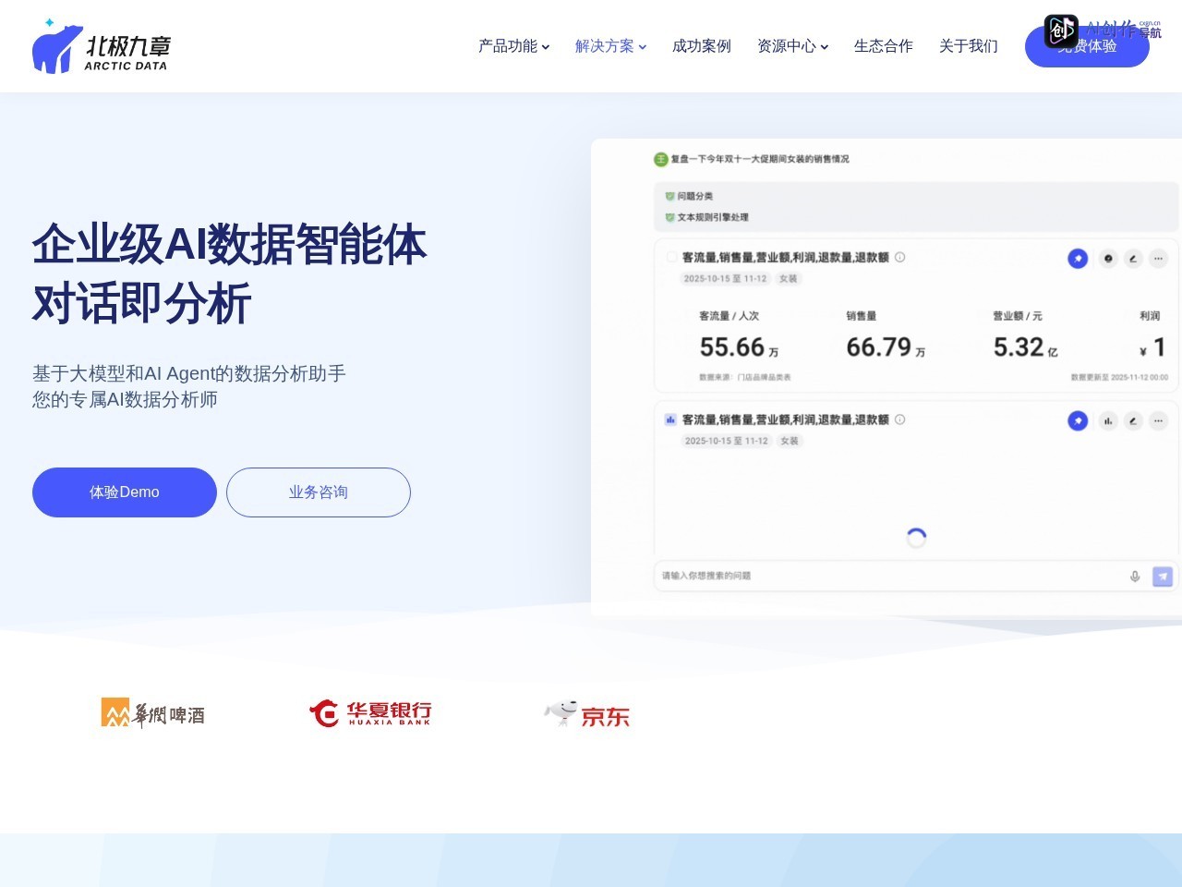The image size is (1182, 887).
Task: Click the 免费体验 button in the header
Action: (x=1087, y=46)
